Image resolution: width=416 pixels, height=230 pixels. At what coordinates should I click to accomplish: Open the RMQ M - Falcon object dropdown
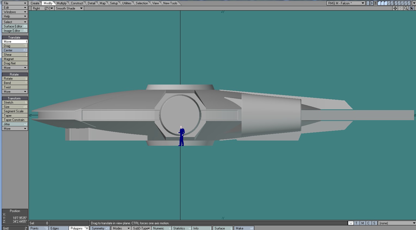346,3
